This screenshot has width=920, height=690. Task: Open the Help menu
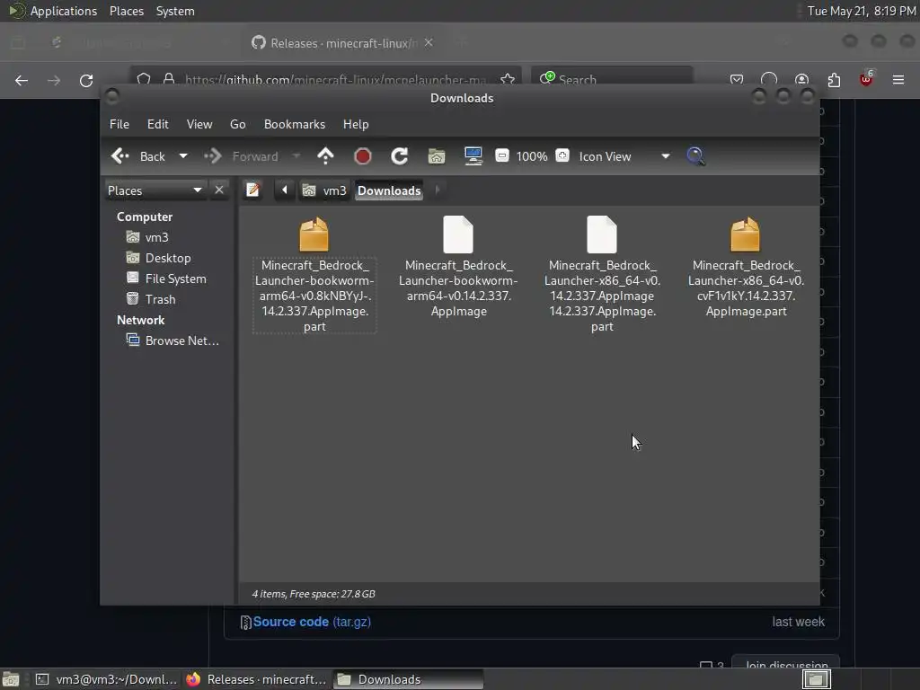[x=356, y=124]
